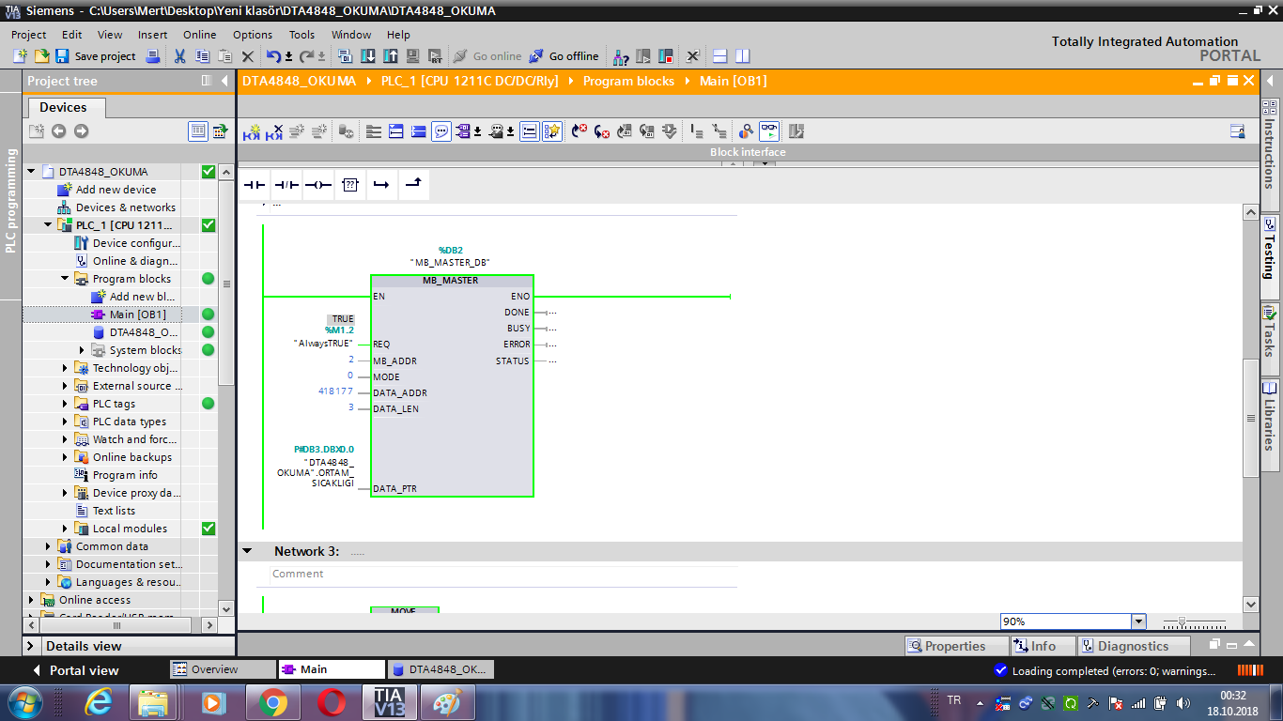Click PLC_1 [CPU 1211C DC/DC/Rly] breadcrumb
Viewport: 1283px width, 721px height.
pos(470,82)
